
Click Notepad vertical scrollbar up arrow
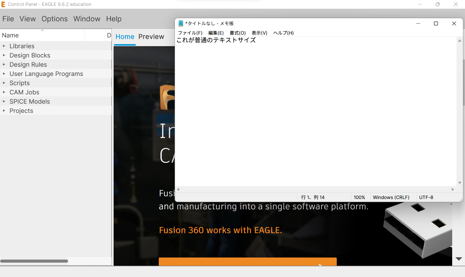[x=460, y=41]
